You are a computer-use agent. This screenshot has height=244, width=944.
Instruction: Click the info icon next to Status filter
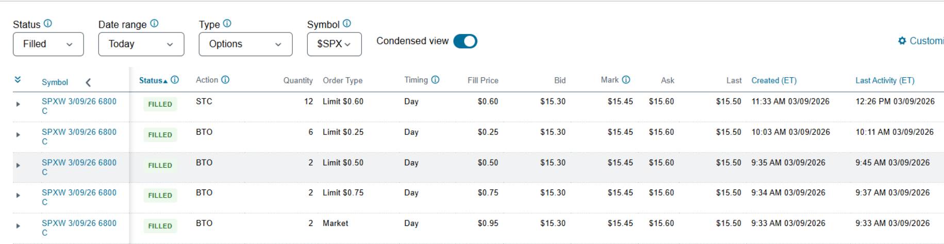48,24
